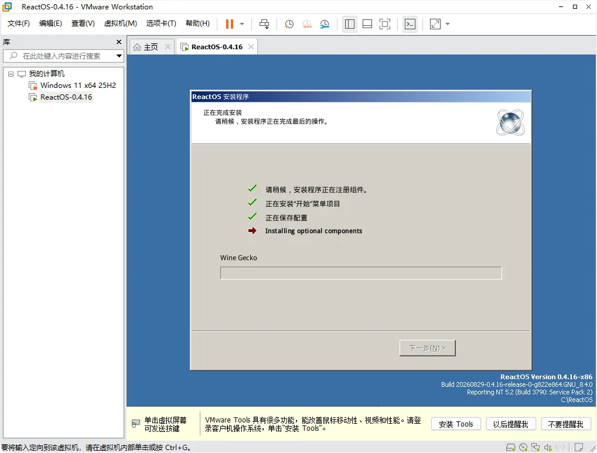The image size is (597, 453).
Task: Click the red arrow current-step icon
Action: [x=252, y=230]
